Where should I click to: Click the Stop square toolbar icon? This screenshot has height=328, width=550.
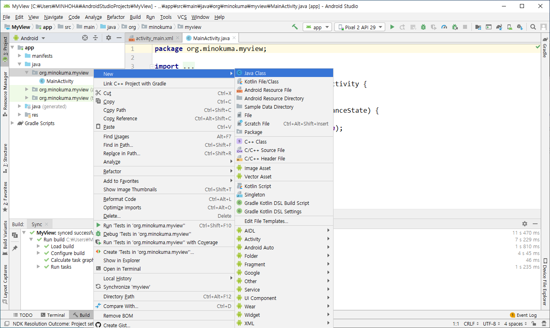(465, 27)
